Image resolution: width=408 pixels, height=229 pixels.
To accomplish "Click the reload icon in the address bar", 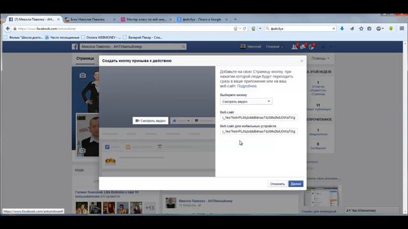I will tap(244, 29).
